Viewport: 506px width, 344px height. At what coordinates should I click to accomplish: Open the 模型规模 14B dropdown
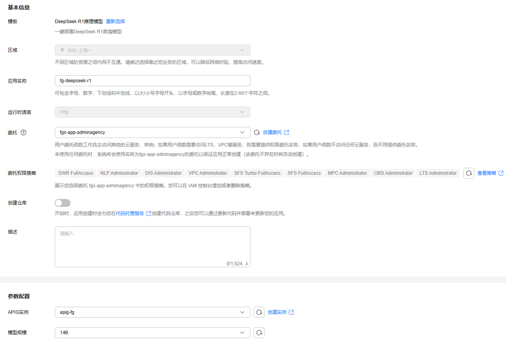(153, 333)
